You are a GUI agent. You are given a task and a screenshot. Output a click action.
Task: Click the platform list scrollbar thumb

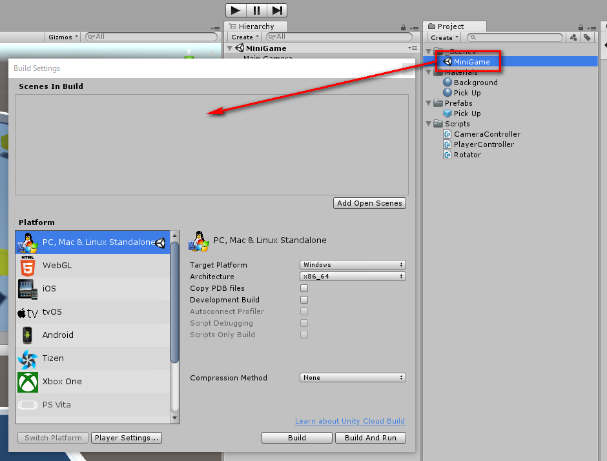click(174, 302)
